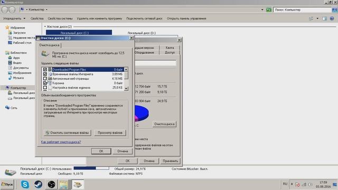Toggle the preview pane icon
This screenshot has width=338, height=190.
(324, 19)
